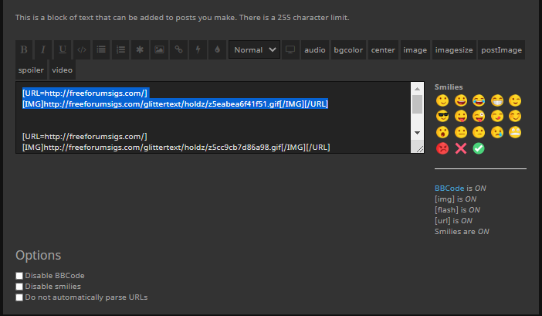The image size is (542, 316).
Task: Apply underline with the U button
Action: coord(63,49)
